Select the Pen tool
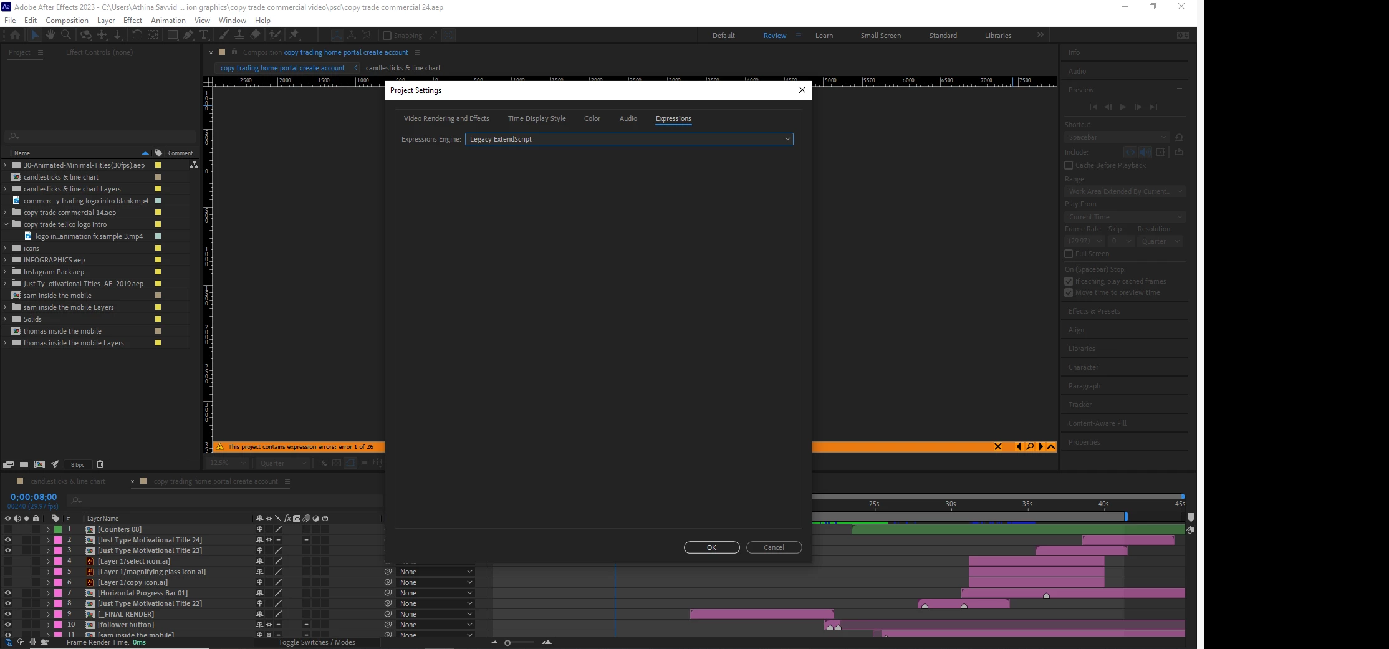Image resolution: width=1389 pixels, height=649 pixels. [188, 35]
